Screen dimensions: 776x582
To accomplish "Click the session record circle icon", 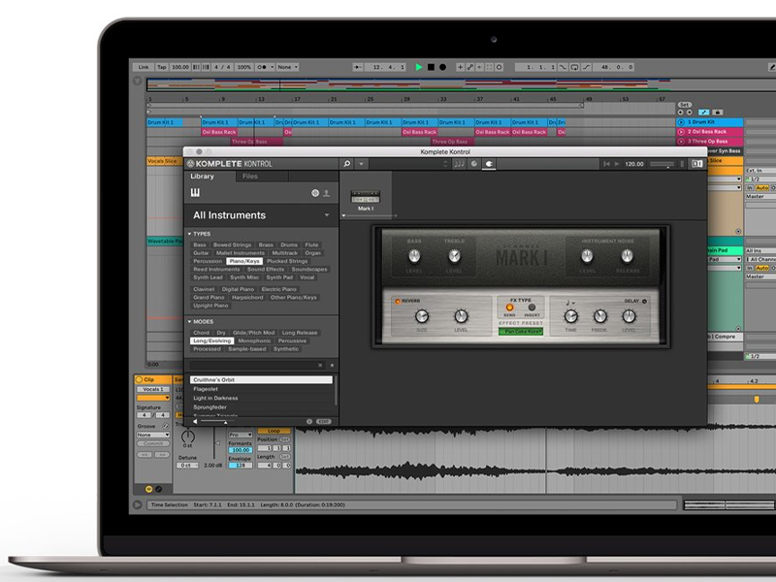I will (x=499, y=67).
